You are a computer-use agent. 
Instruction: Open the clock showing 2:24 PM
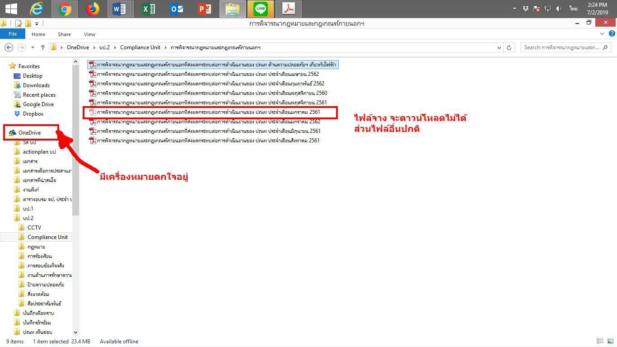(597, 9)
